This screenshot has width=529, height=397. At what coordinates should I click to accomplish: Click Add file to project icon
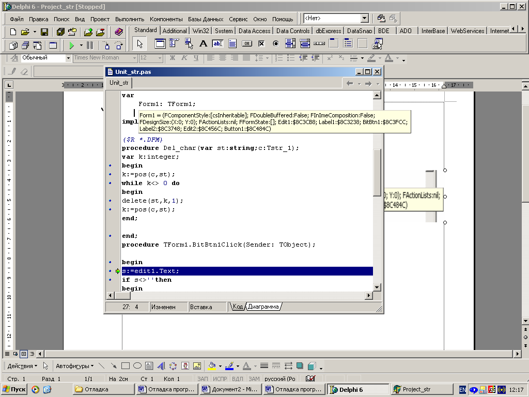tap(88, 32)
